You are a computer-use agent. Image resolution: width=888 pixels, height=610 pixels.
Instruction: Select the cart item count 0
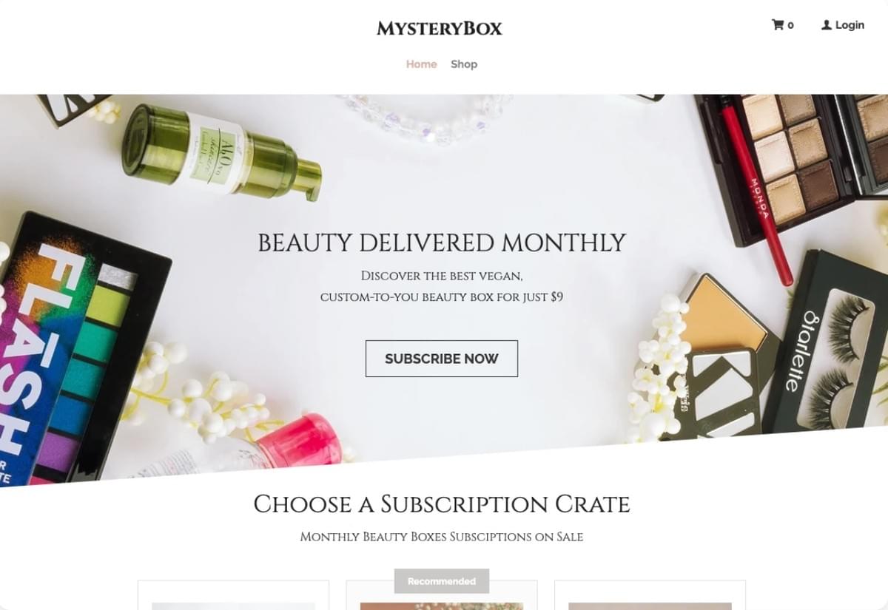tap(790, 25)
